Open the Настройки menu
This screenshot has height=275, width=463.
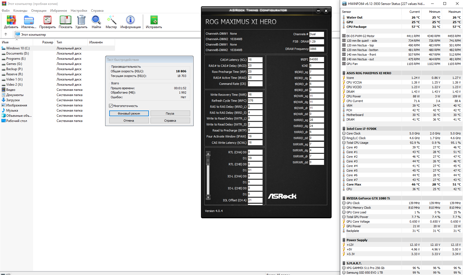[79, 11]
